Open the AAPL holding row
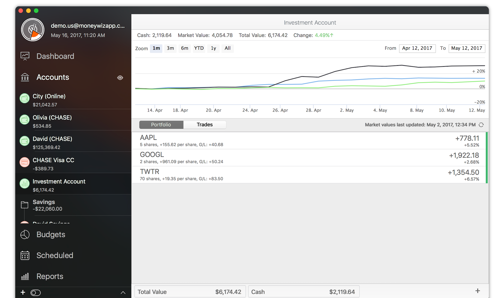The width and height of the screenshot is (503, 298). click(309, 141)
